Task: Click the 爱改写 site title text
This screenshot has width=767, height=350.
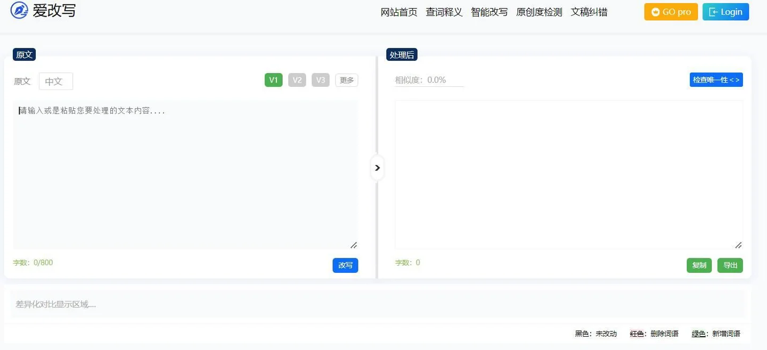Action: pos(54,10)
